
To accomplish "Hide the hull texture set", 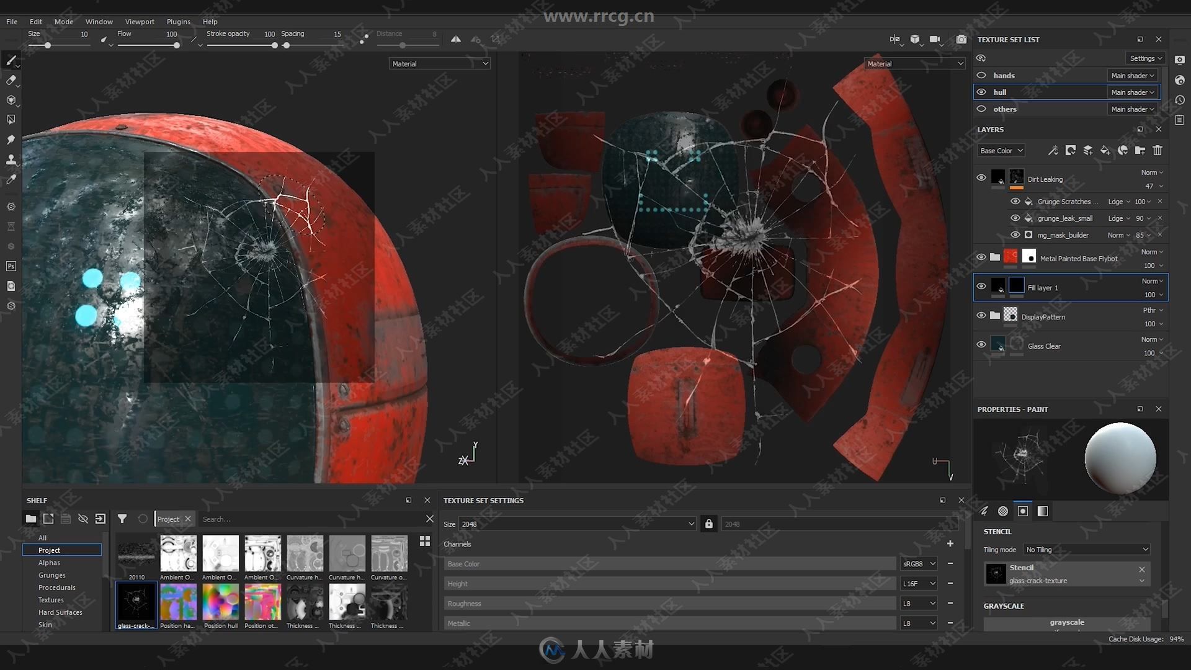I will (981, 92).
